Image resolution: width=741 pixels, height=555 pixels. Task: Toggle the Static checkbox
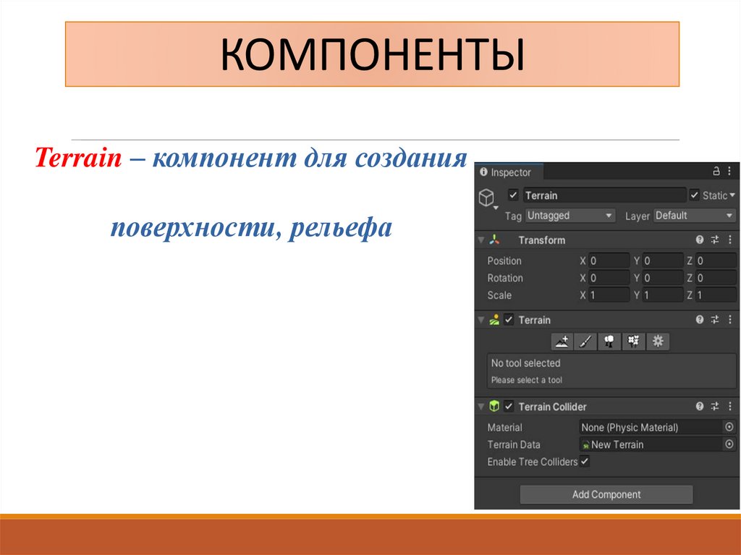[694, 195]
